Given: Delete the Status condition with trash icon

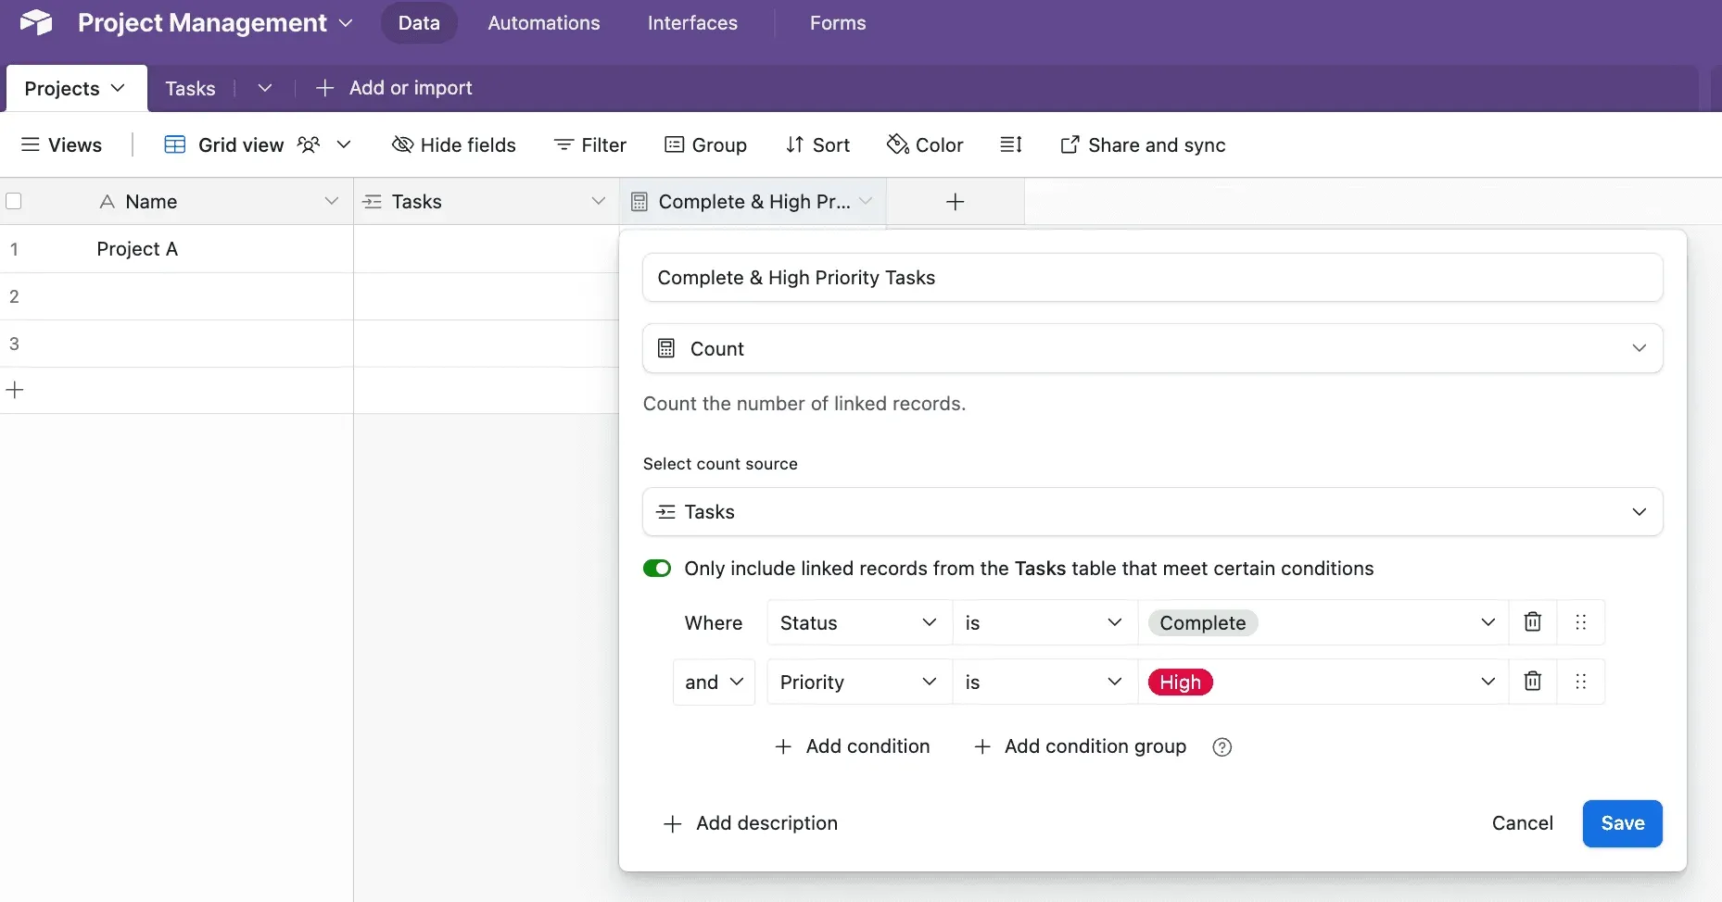Looking at the screenshot, I should [x=1533, y=622].
